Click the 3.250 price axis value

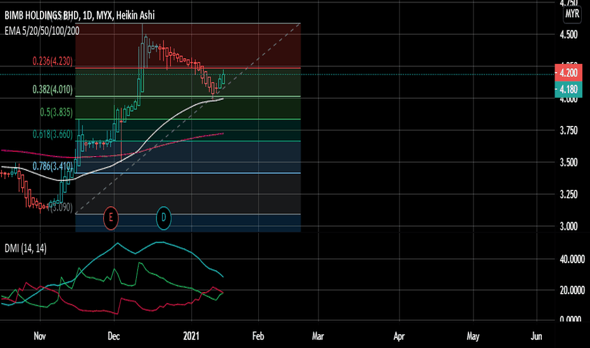pos(568,194)
